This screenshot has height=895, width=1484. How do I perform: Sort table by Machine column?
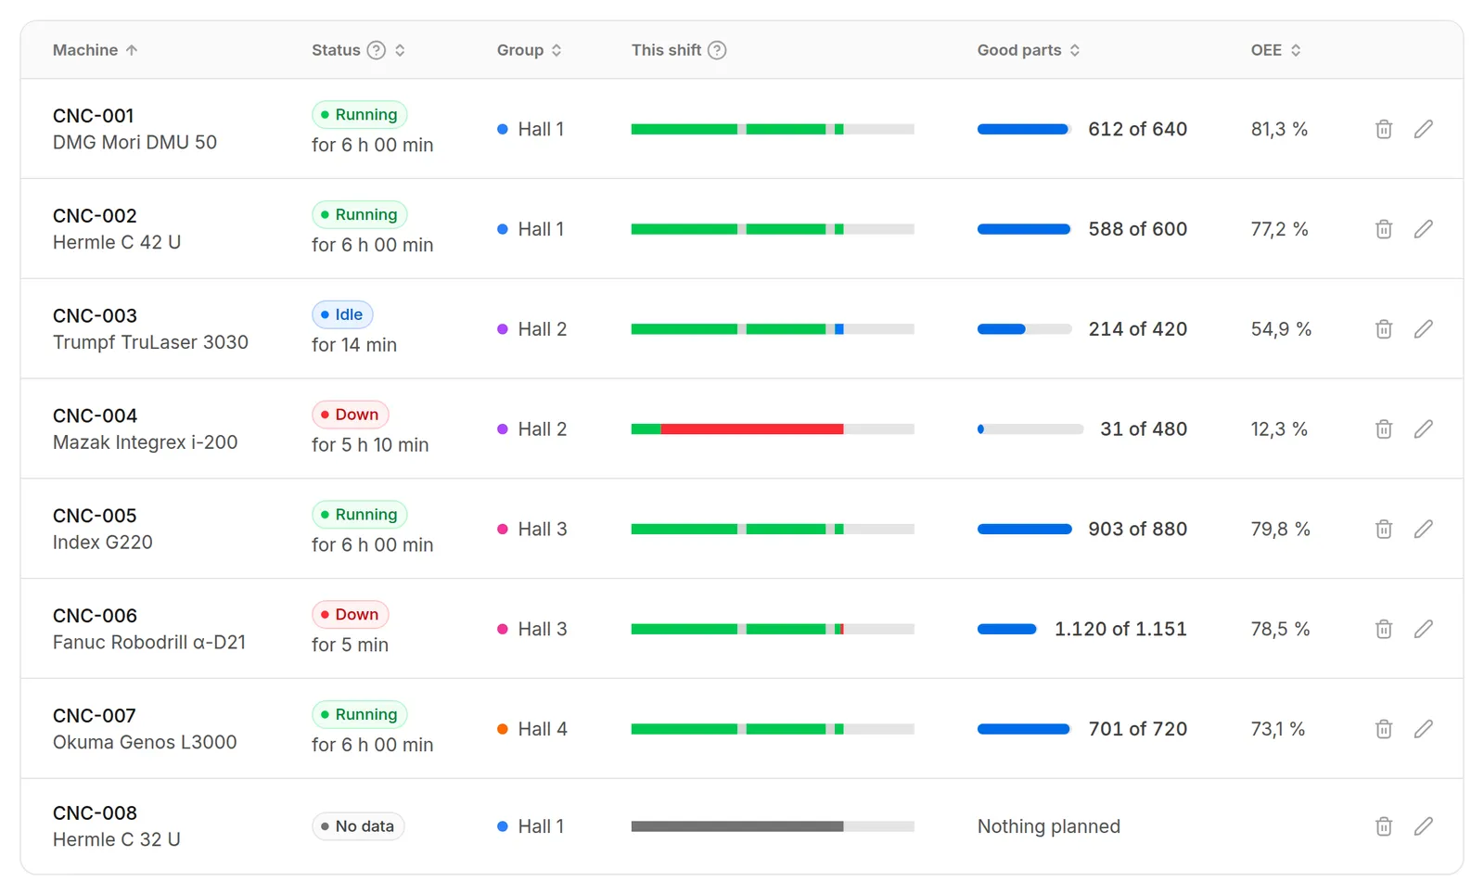point(95,50)
